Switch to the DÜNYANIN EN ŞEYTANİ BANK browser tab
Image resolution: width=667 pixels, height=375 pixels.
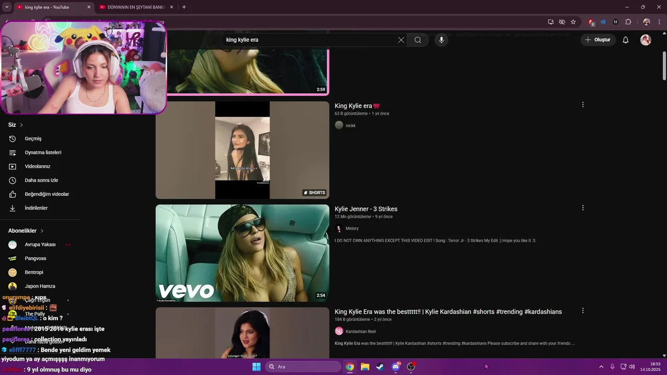coord(136,7)
